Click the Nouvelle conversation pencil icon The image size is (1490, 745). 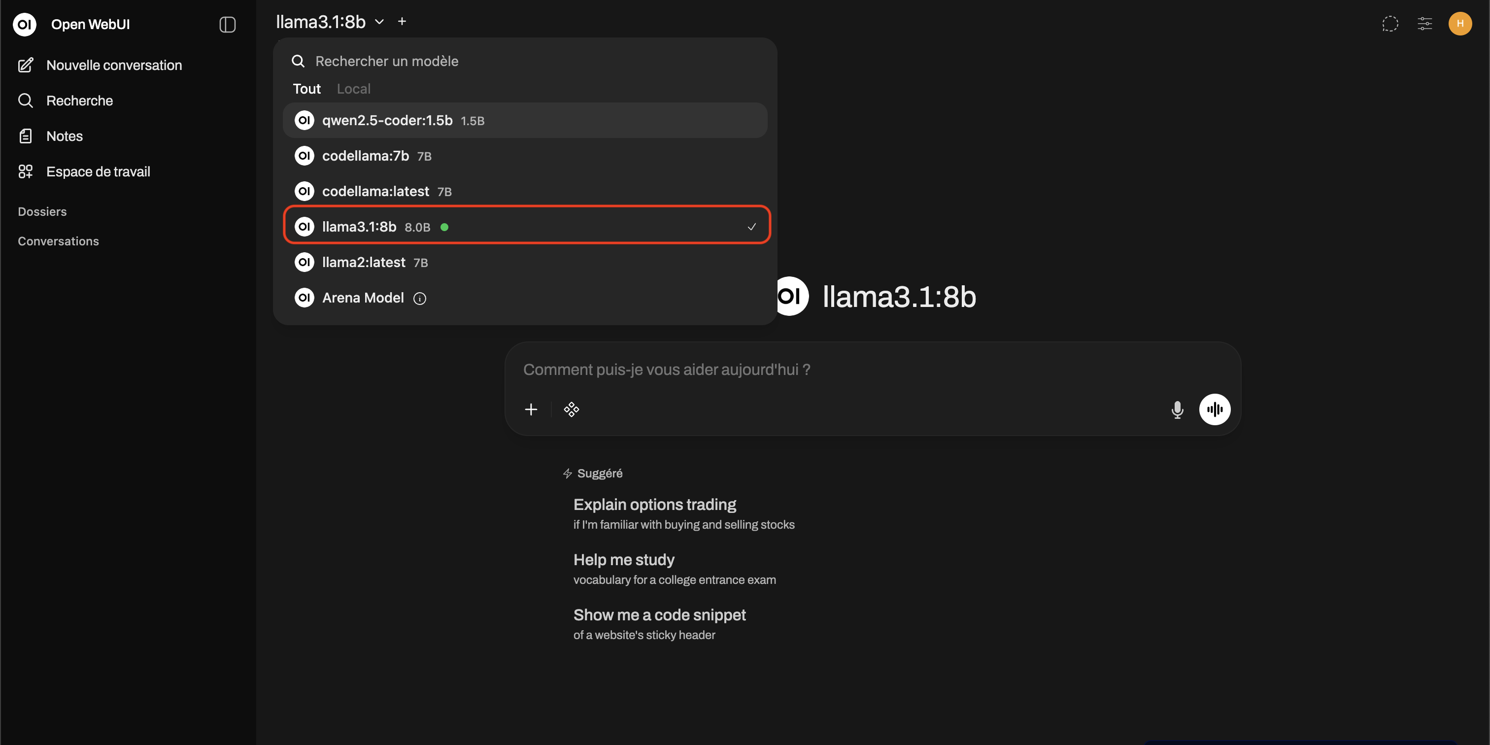coord(26,66)
